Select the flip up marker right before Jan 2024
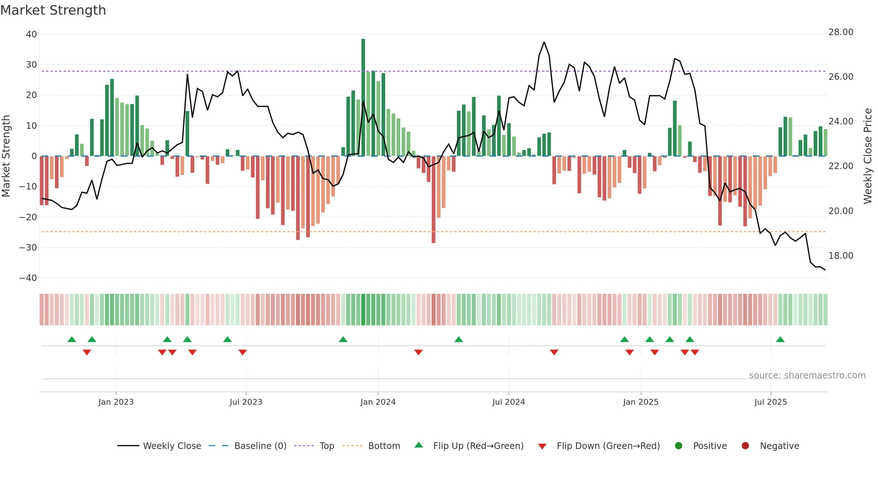 click(x=343, y=339)
